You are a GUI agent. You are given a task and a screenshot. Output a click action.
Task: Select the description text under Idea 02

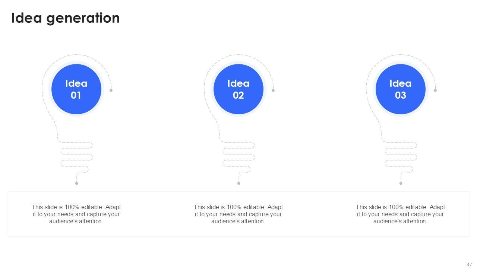tap(238, 214)
